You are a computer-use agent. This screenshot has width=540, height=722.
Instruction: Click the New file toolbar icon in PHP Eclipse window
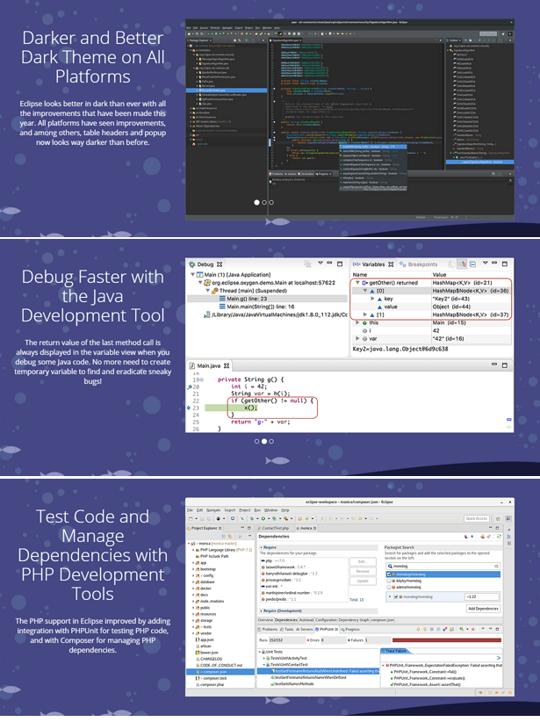coord(191,518)
